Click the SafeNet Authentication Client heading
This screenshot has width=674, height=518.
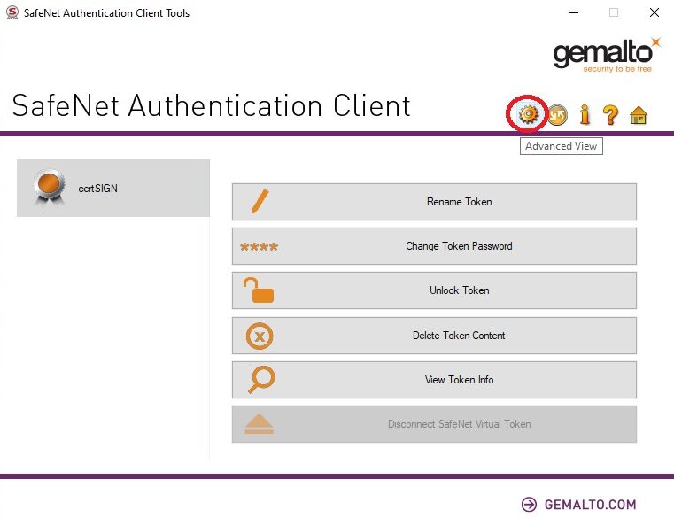point(212,105)
